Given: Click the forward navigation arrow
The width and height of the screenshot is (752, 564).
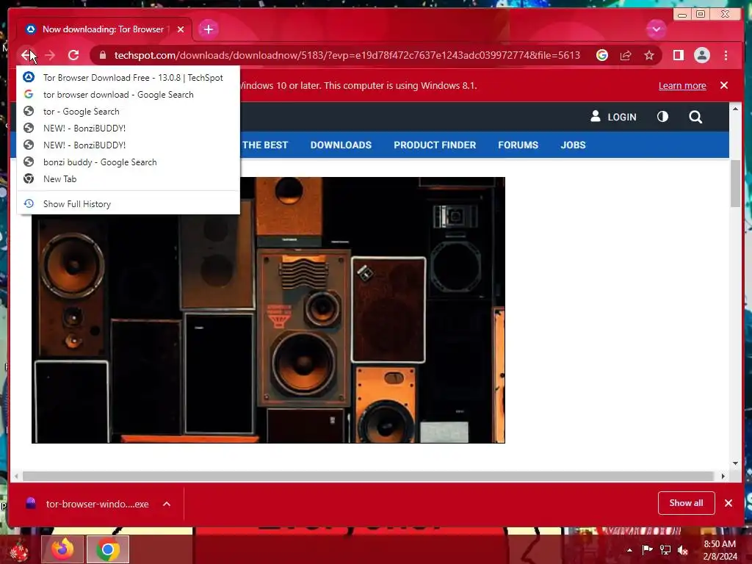Looking at the screenshot, I should [x=50, y=55].
